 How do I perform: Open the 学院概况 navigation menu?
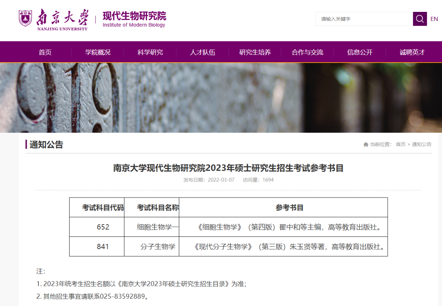(97, 52)
